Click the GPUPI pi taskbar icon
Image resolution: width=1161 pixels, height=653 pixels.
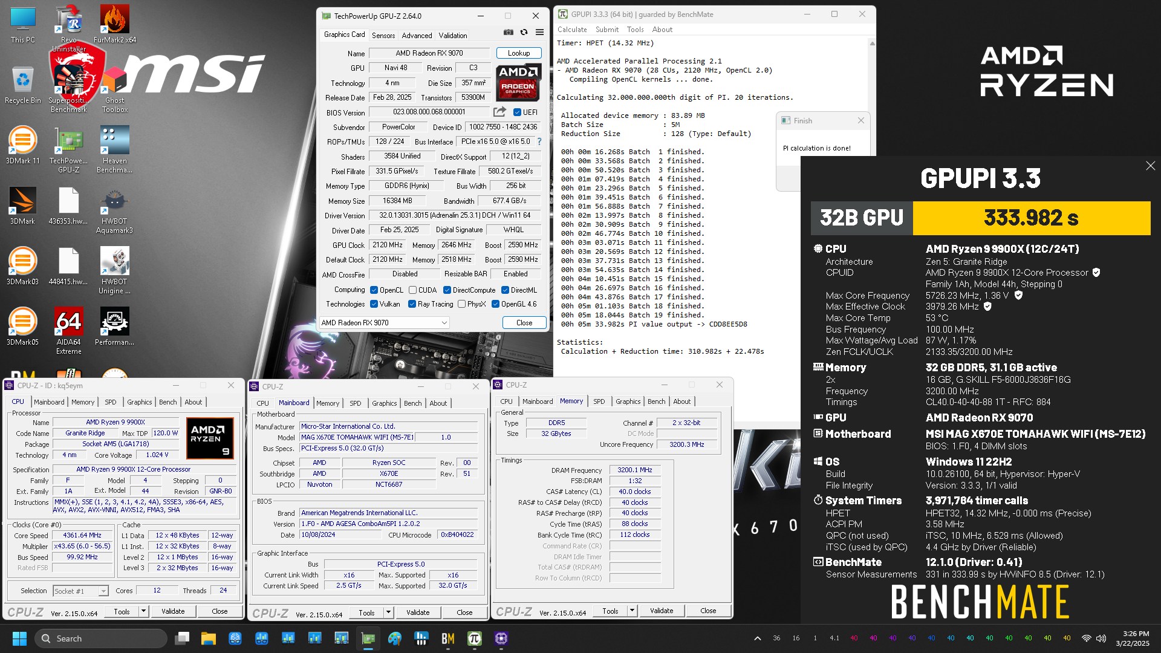[x=475, y=638]
